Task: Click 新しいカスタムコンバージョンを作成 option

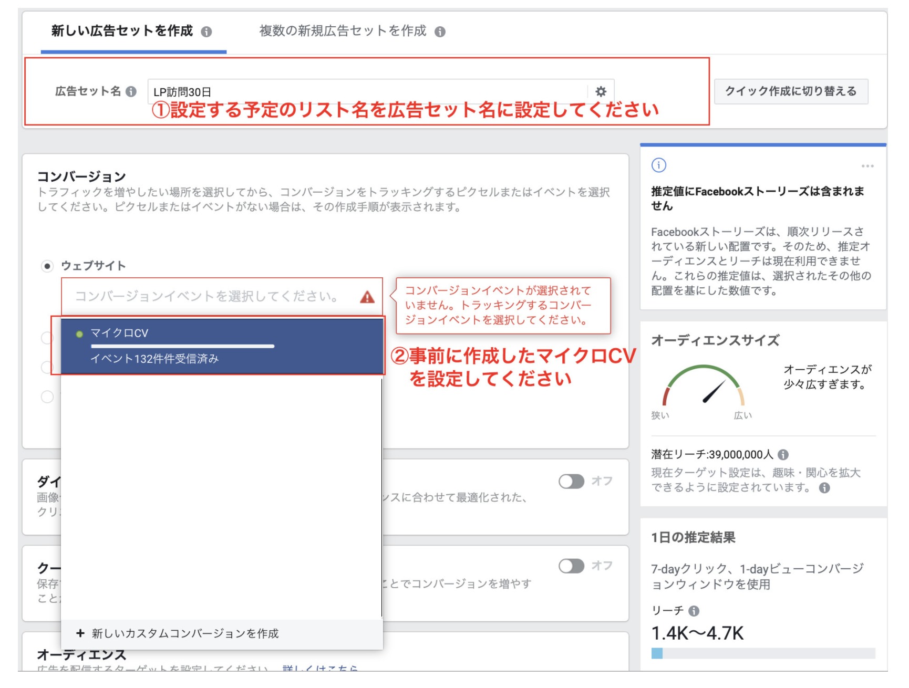Action: click(x=185, y=634)
